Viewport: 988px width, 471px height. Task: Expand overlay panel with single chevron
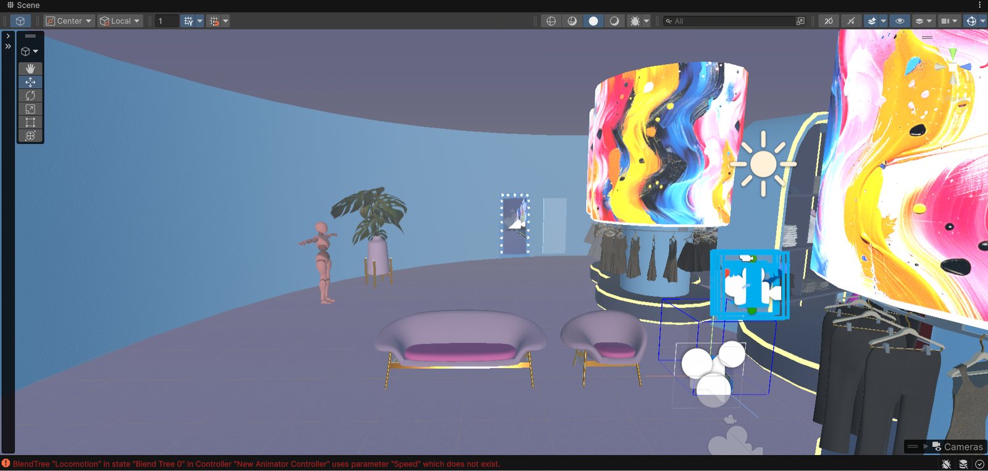pos(8,36)
